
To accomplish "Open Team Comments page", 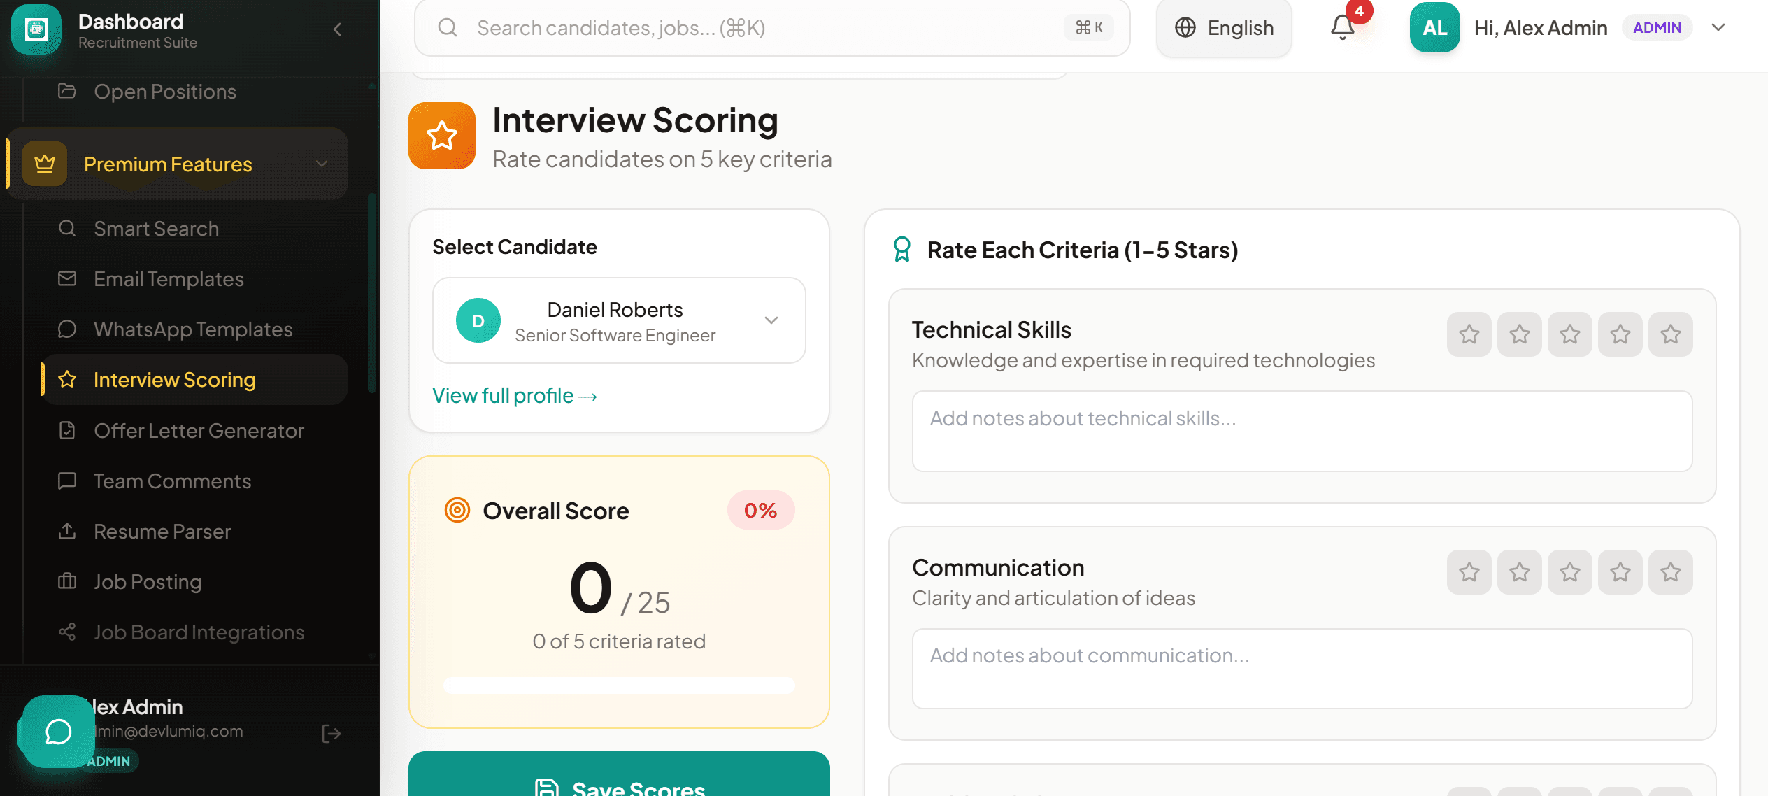I will 194,481.
